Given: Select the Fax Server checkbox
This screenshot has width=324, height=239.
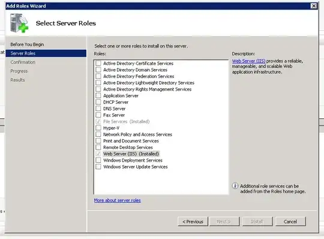Looking at the screenshot, I should coord(98,115).
